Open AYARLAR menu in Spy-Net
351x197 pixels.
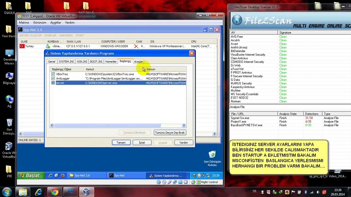click(50, 36)
